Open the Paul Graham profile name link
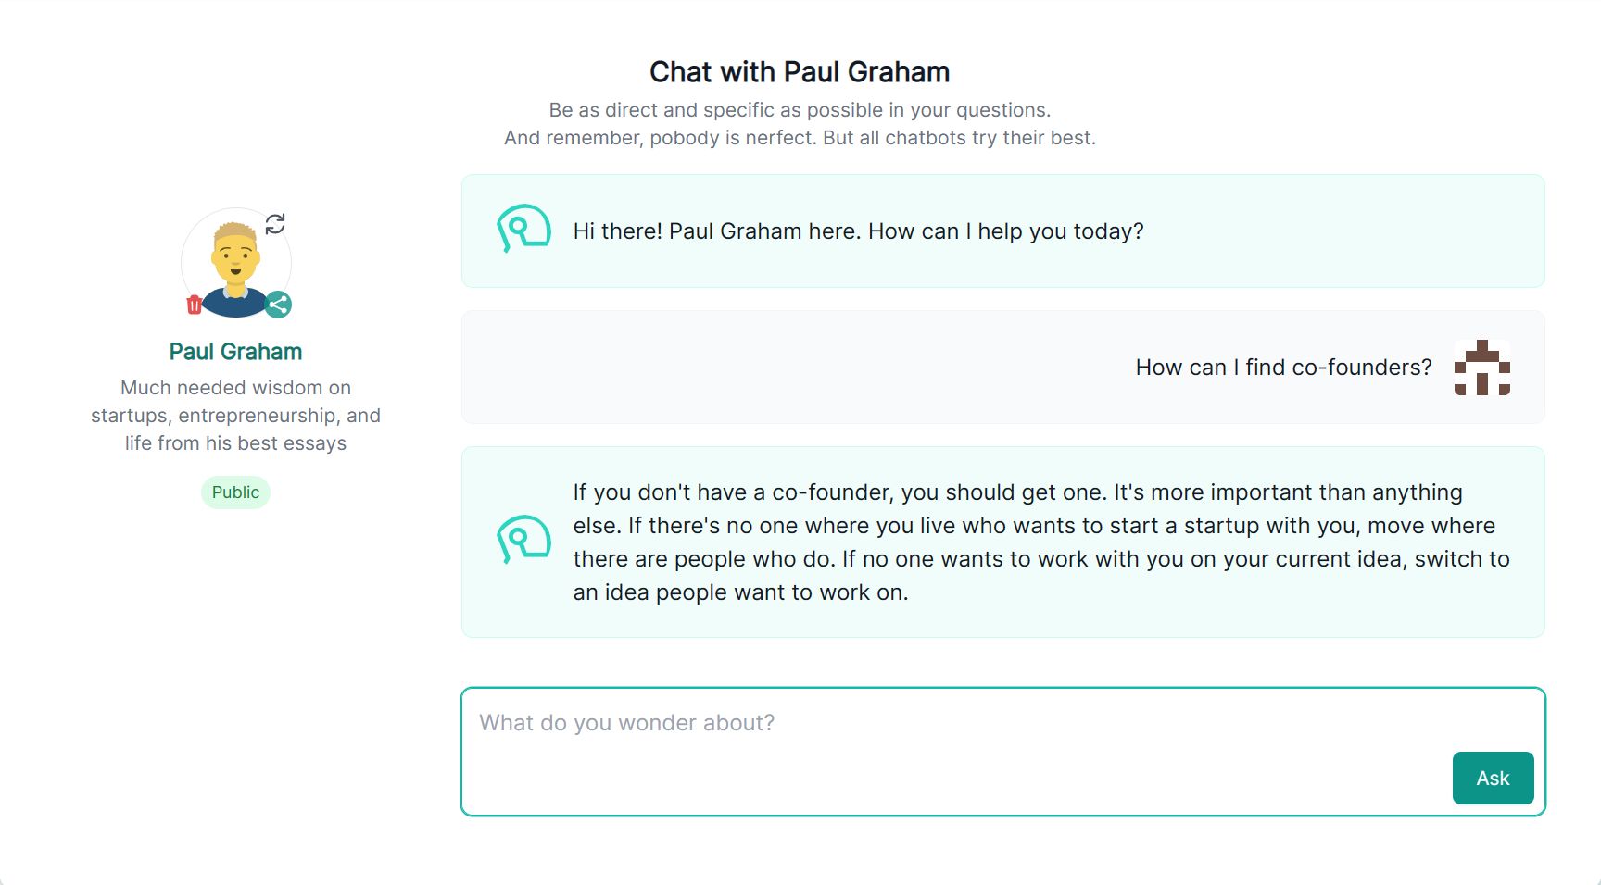The height and width of the screenshot is (885, 1601). click(x=235, y=352)
